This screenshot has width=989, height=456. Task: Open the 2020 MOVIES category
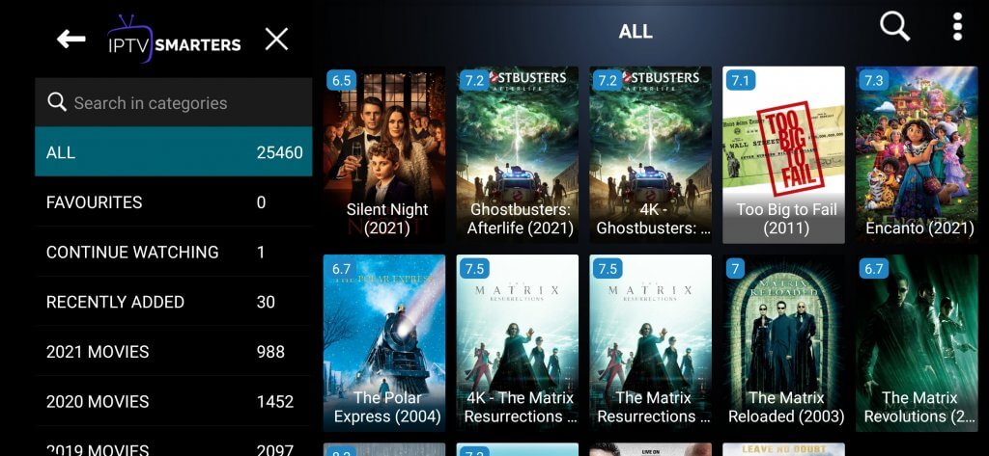point(174,401)
